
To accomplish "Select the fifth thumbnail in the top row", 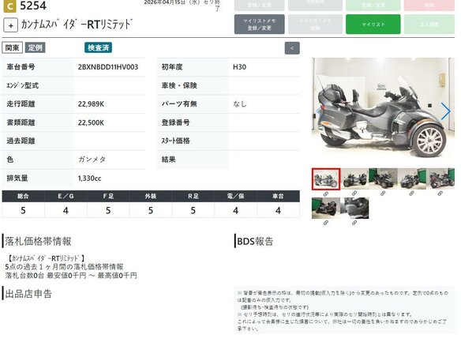I will [x=440, y=179].
